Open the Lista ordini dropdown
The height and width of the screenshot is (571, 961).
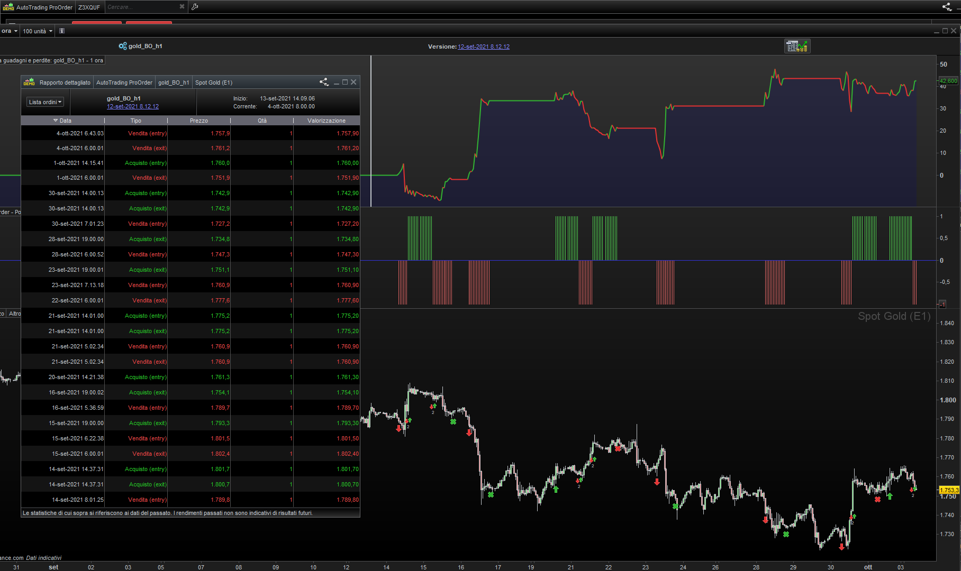point(45,102)
